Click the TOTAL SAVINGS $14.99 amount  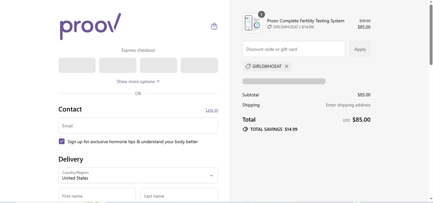[x=291, y=129]
